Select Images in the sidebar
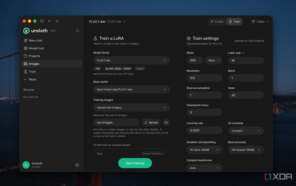The width and height of the screenshot is (296, 186). pyautogui.click(x=52, y=64)
